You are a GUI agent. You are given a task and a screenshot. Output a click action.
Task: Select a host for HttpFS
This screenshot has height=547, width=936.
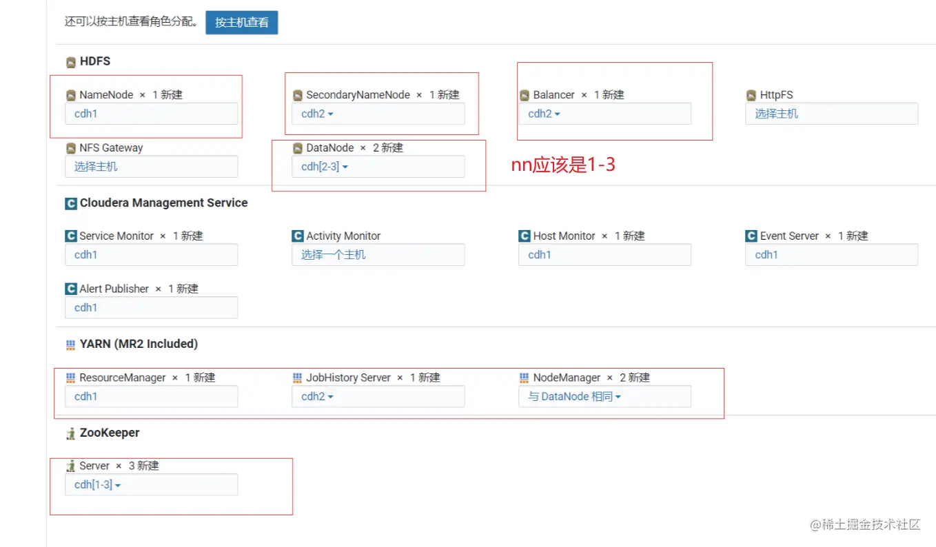click(831, 114)
